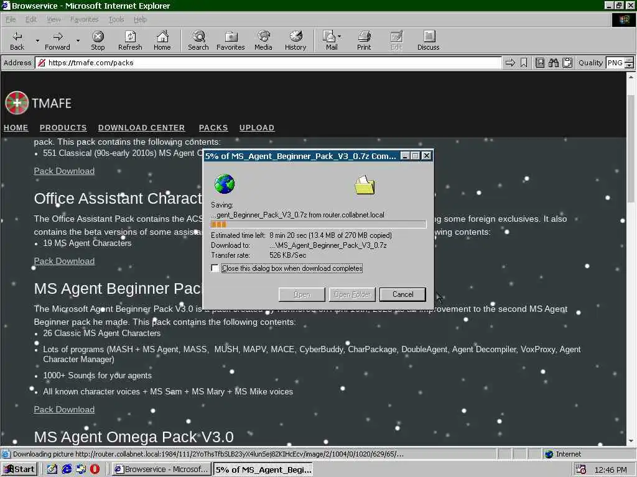Go back using the Back toolbar button
Screen dimensions: 637x477
[x=17, y=40]
